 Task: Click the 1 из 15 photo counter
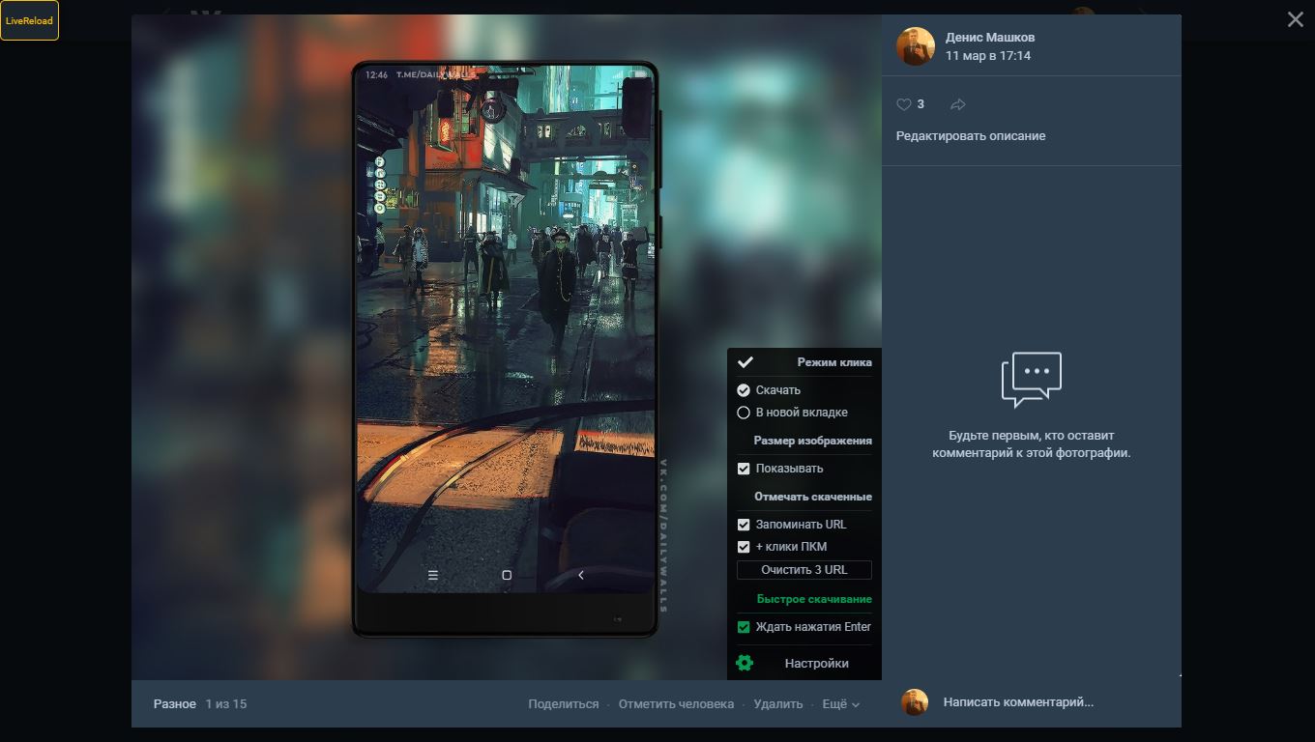tap(226, 704)
